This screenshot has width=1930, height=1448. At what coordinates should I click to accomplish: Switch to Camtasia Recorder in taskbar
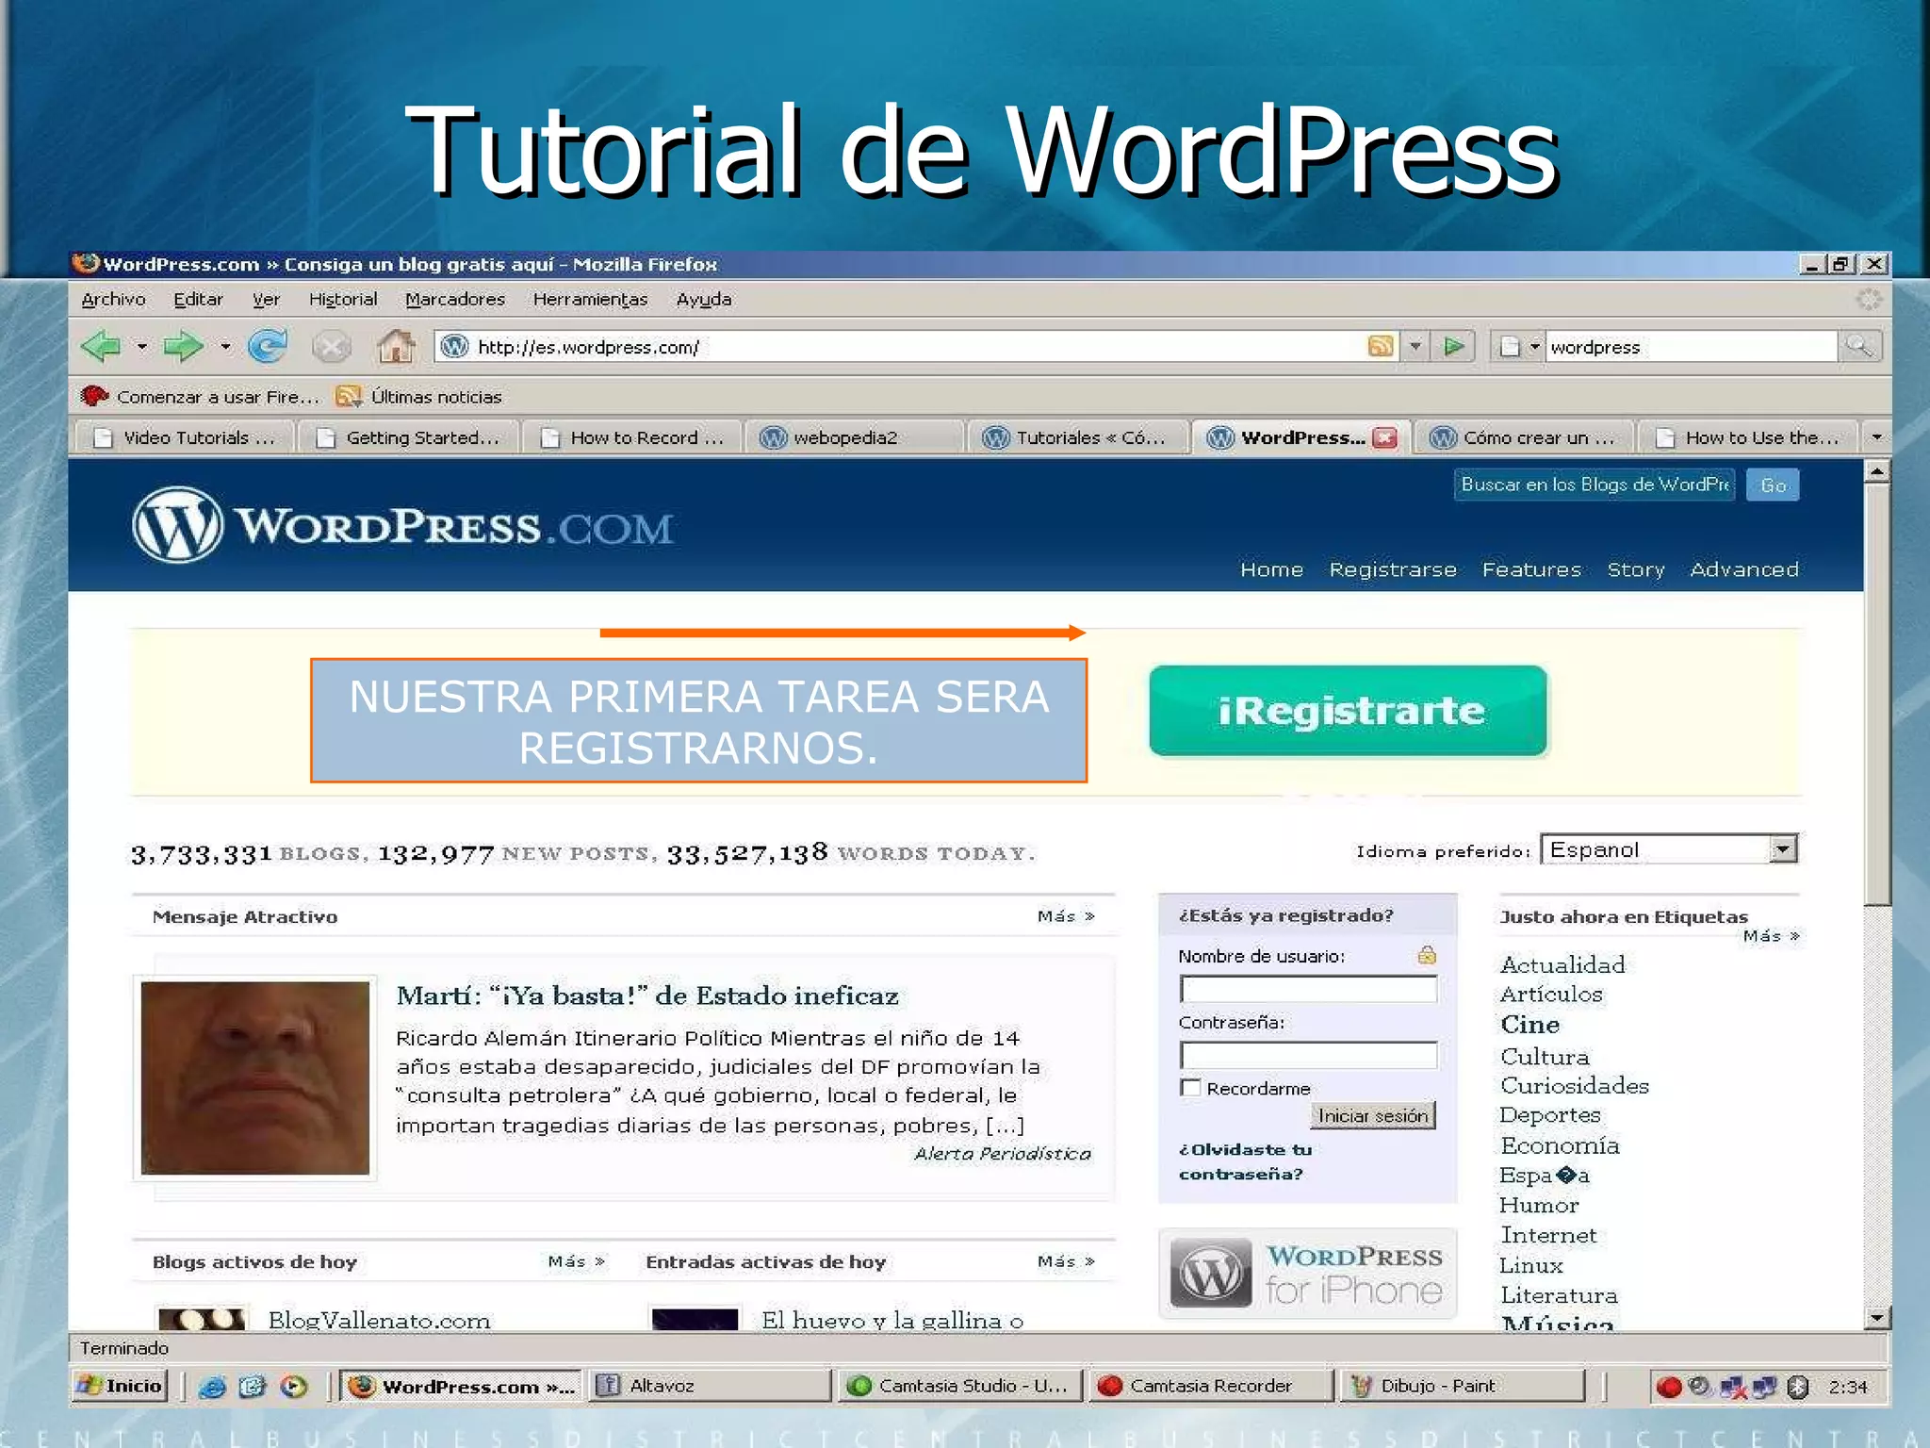tap(1211, 1386)
